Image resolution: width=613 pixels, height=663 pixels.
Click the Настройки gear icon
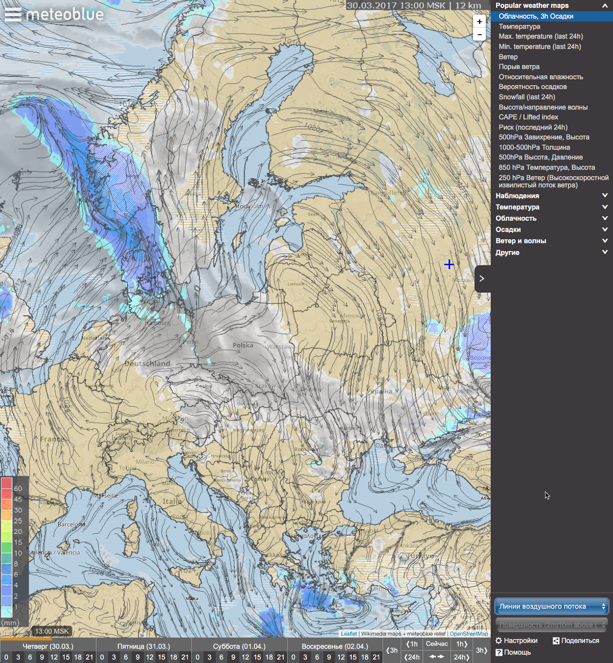click(x=499, y=640)
